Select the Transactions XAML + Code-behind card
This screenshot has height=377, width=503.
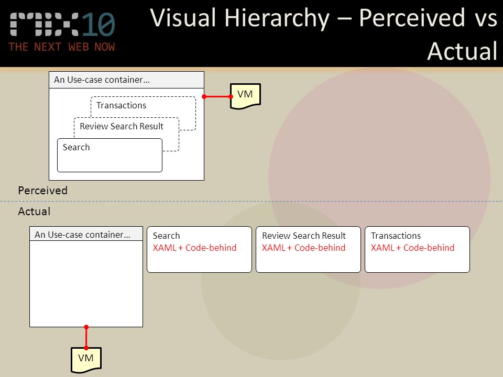pos(417,249)
